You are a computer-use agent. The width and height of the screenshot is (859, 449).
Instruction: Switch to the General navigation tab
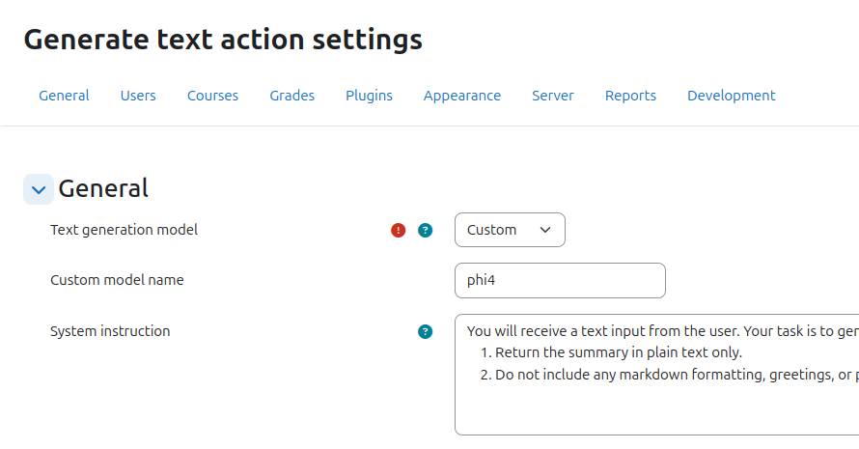coord(64,96)
